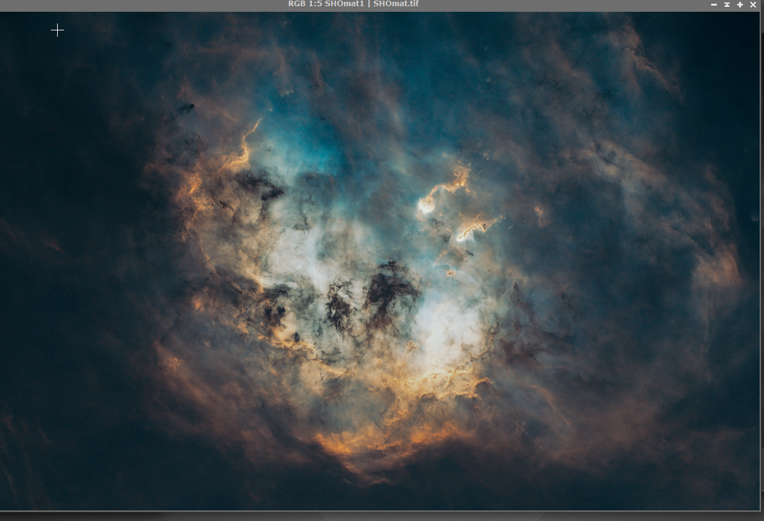Maximize the SHOmat1 image window
Image resolution: width=764 pixels, height=521 pixels.
point(740,4)
